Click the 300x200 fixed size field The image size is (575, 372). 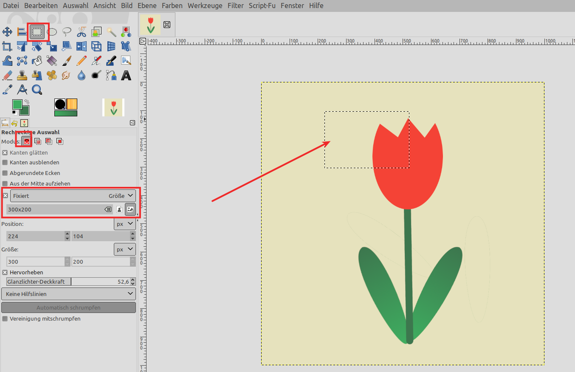(54, 209)
